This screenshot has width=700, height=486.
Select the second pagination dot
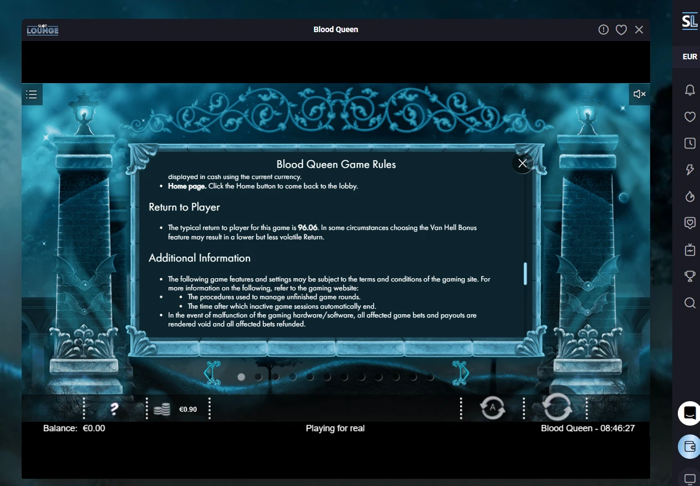258,377
